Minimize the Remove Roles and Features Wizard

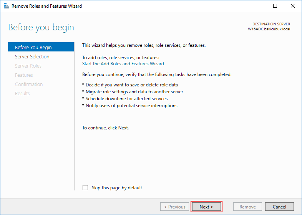(x=257, y=6)
